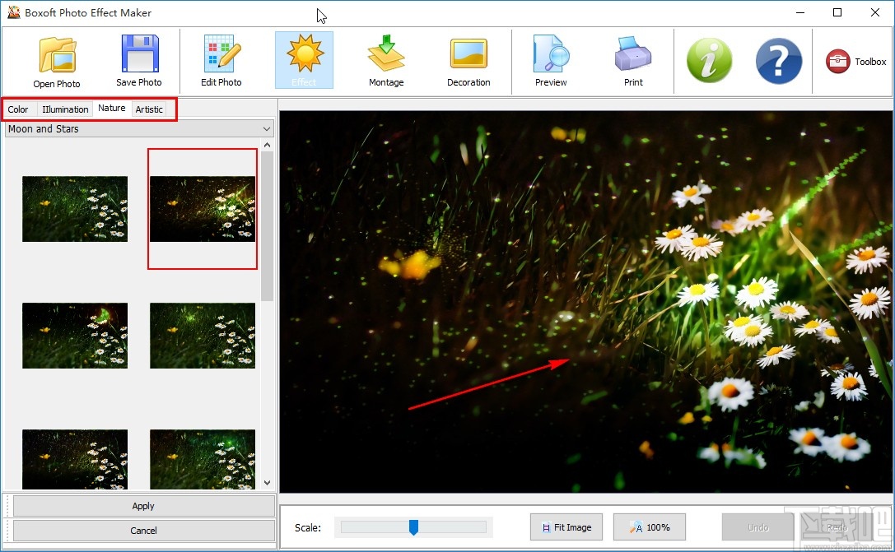Click the effects list scroll down arrow

tap(267, 483)
